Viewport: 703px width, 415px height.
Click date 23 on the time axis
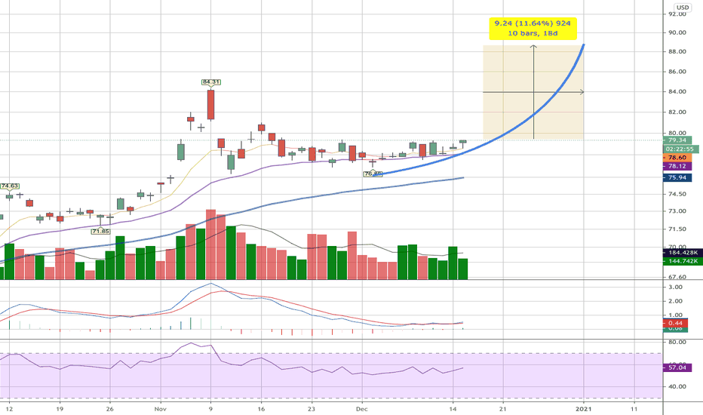tap(312, 409)
